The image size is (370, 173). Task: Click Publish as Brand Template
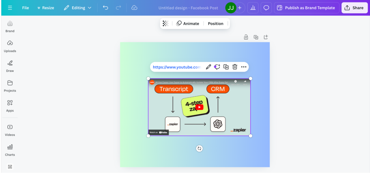click(x=306, y=8)
